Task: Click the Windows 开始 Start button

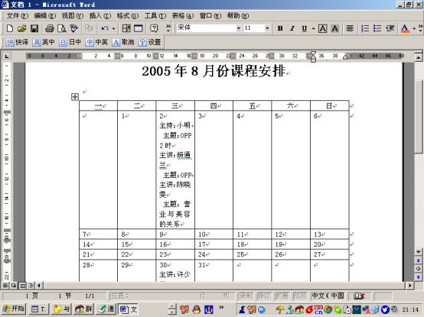Action: 14,309
